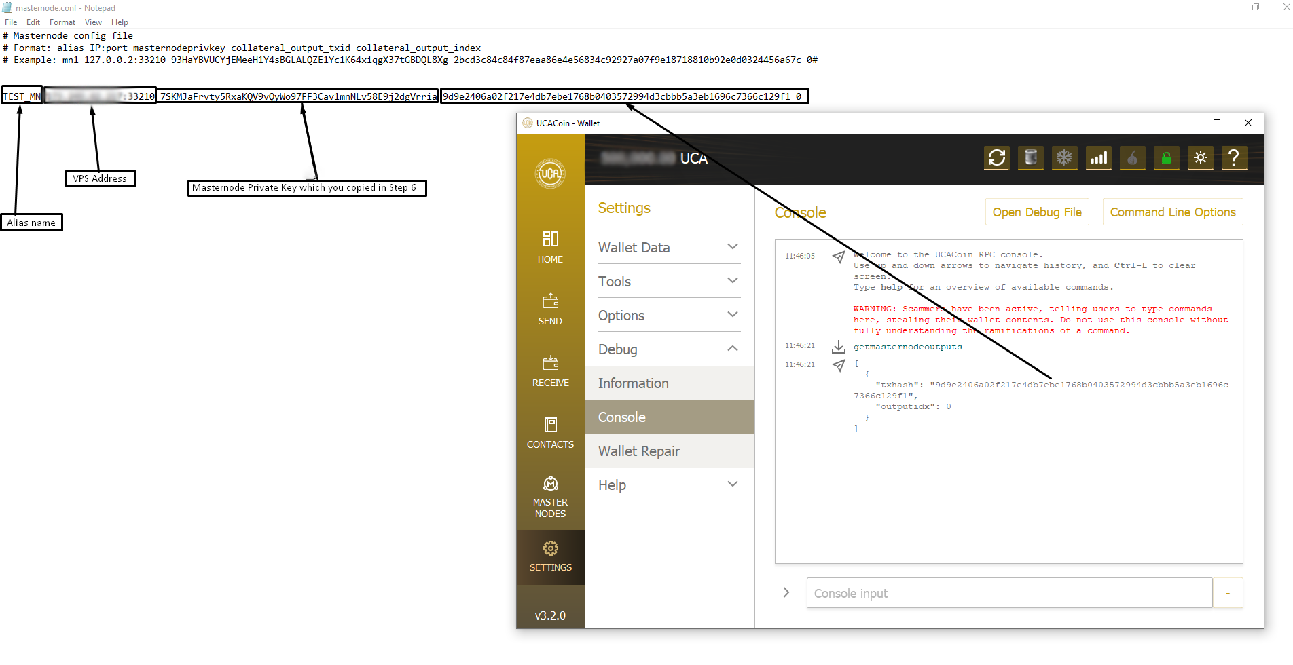This screenshot has height=665, width=1293.
Task: Collapse the Debug settings section
Action: [x=669, y=349]
